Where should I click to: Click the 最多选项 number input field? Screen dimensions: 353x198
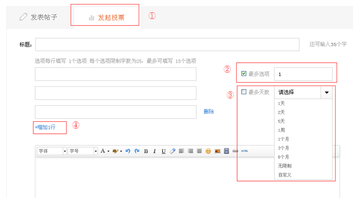pyautogui.click(x=303, y=74)
